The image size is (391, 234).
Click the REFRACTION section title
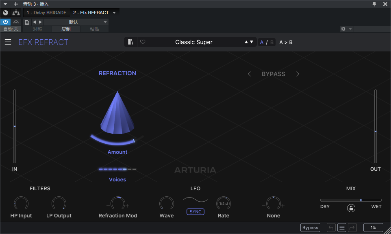tap(117, 73)
